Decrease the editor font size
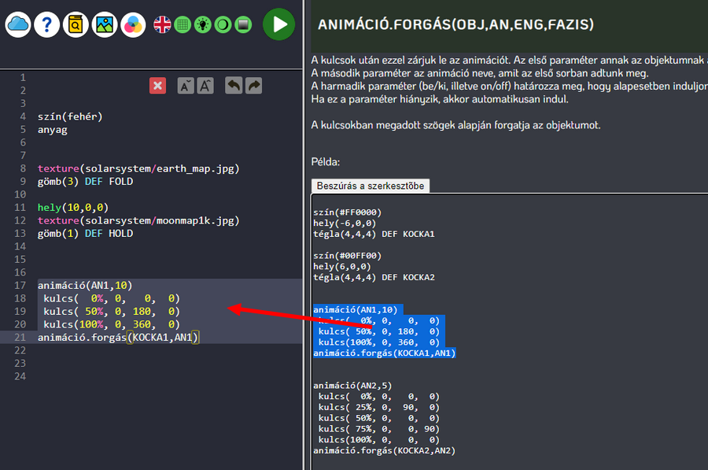 click(186, 86)
